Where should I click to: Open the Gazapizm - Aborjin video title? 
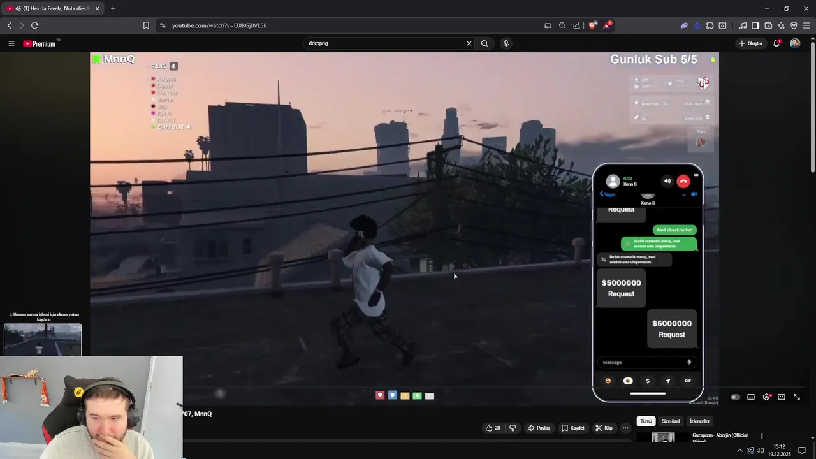pyautogui.click(x=720, y=437)
